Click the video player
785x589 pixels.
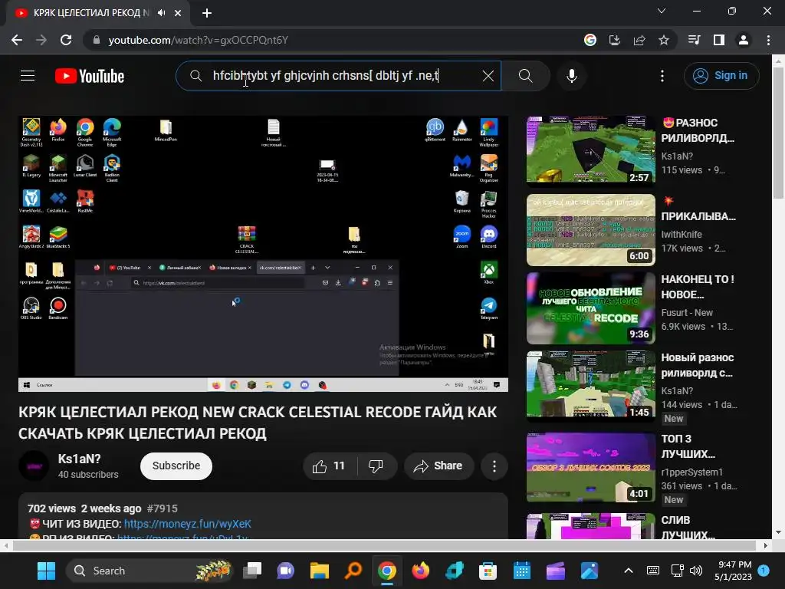click(x=264, y=254)
